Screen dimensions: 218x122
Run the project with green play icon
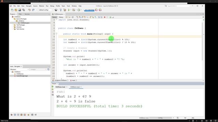coord(69,10)
